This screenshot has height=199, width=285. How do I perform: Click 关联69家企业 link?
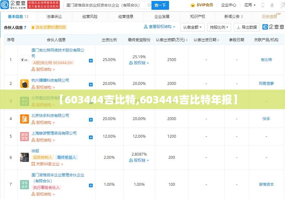coord(47,164)
